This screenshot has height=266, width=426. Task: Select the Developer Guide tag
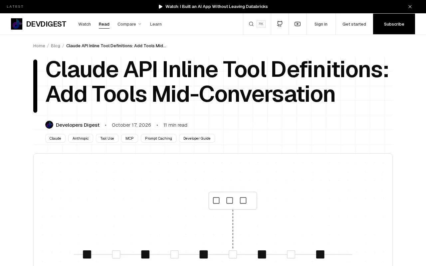[x=197, y=138]
